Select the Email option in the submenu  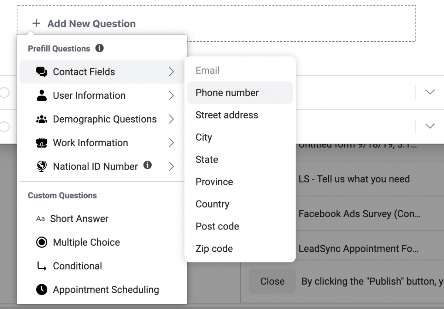(x=207, y=70)
